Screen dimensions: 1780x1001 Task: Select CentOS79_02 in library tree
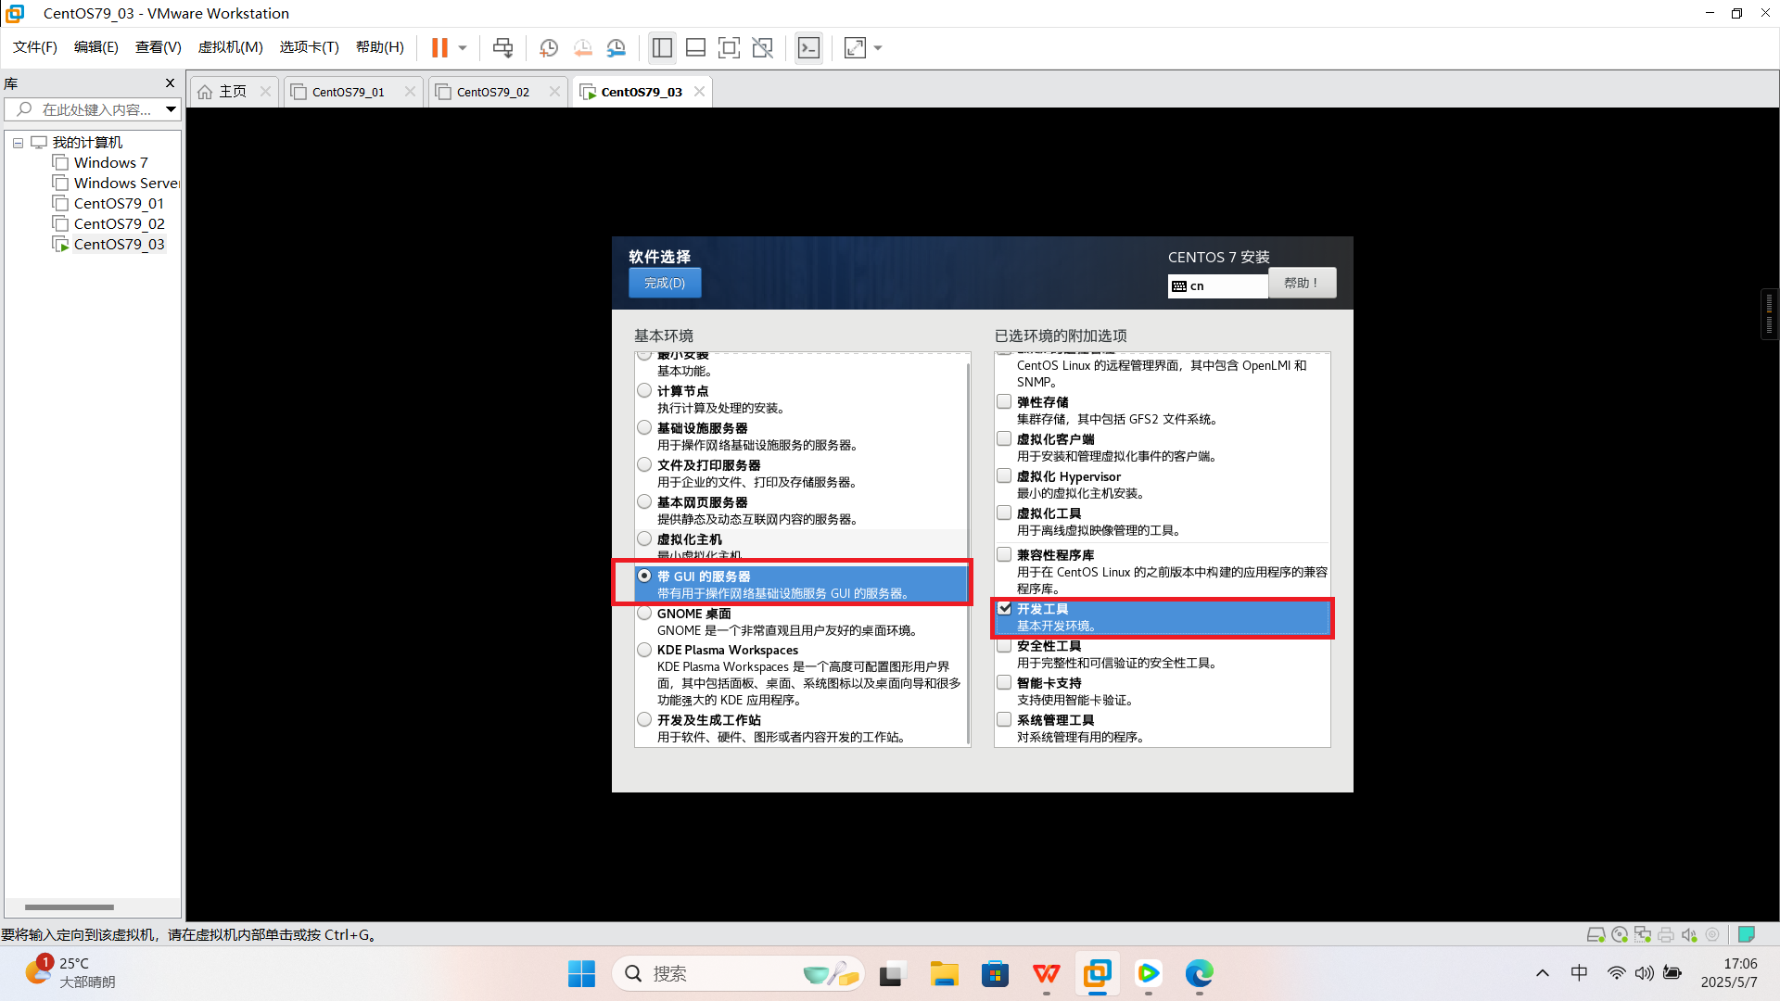119,224
